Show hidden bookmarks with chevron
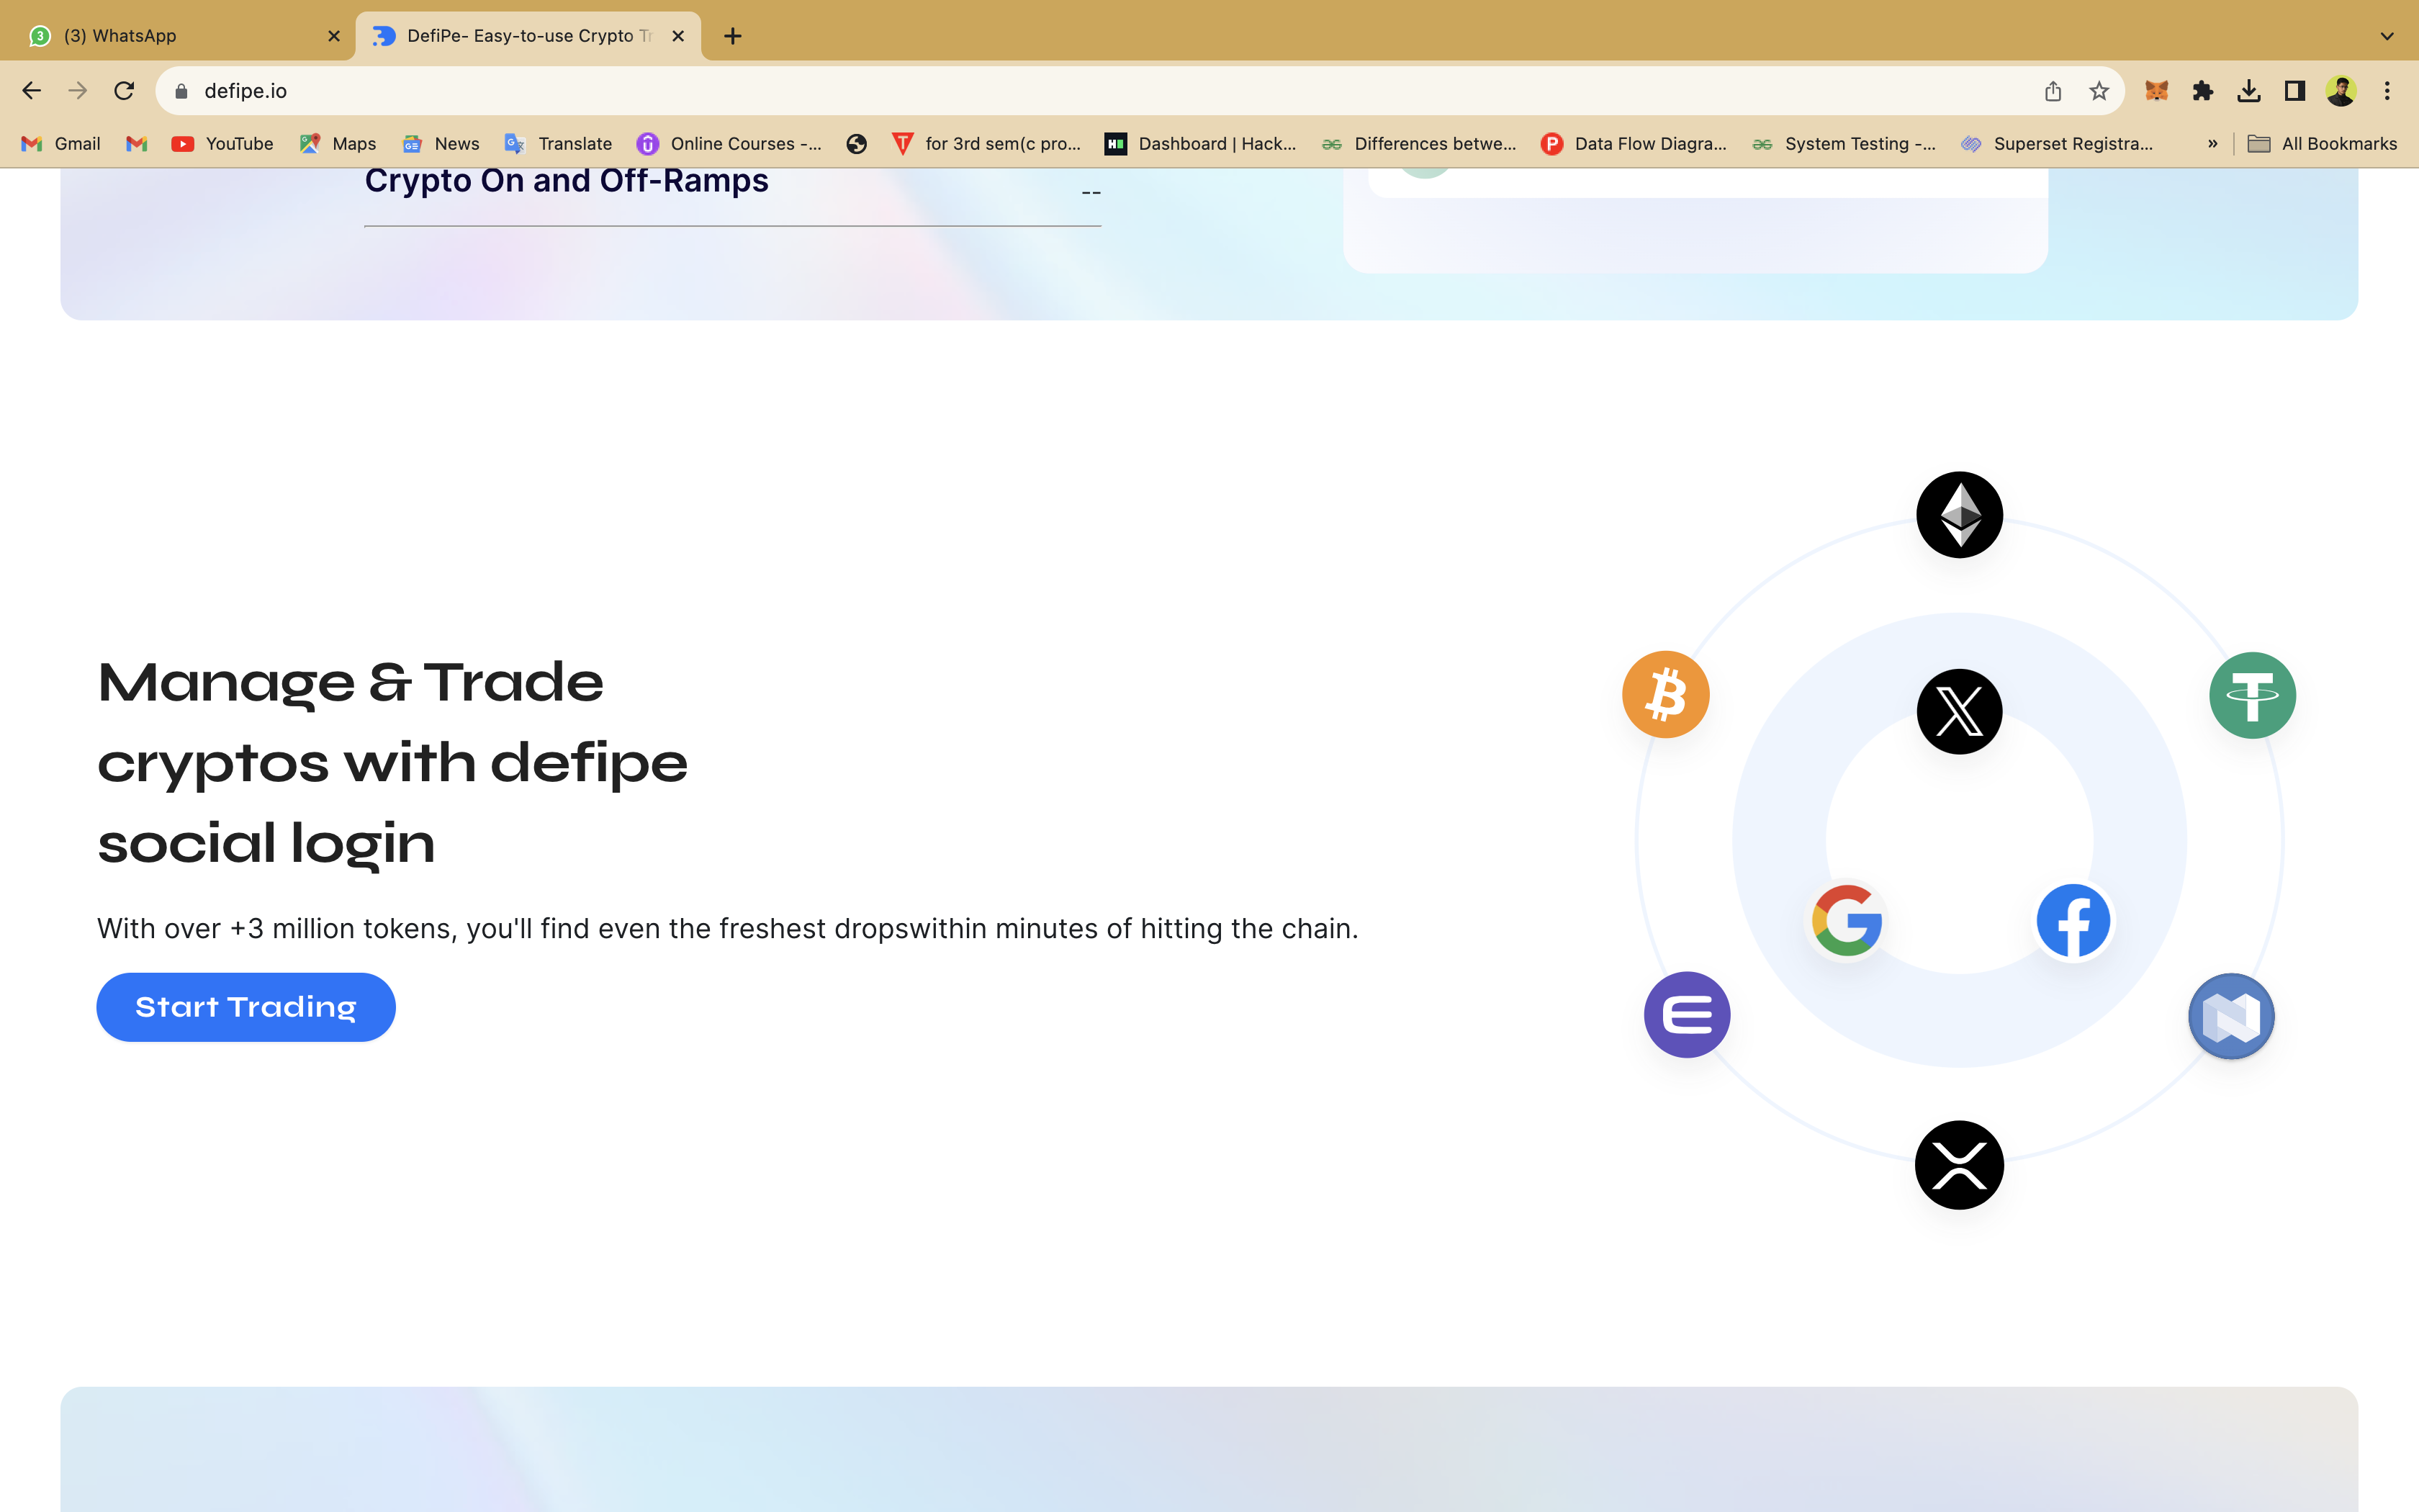 [2212, 144]
